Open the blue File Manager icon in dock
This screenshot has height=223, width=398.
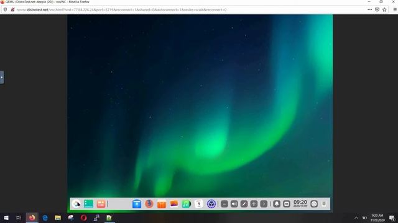(x=137, y=204)
